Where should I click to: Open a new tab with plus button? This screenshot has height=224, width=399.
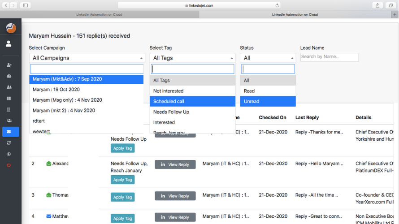click(395, 14)
